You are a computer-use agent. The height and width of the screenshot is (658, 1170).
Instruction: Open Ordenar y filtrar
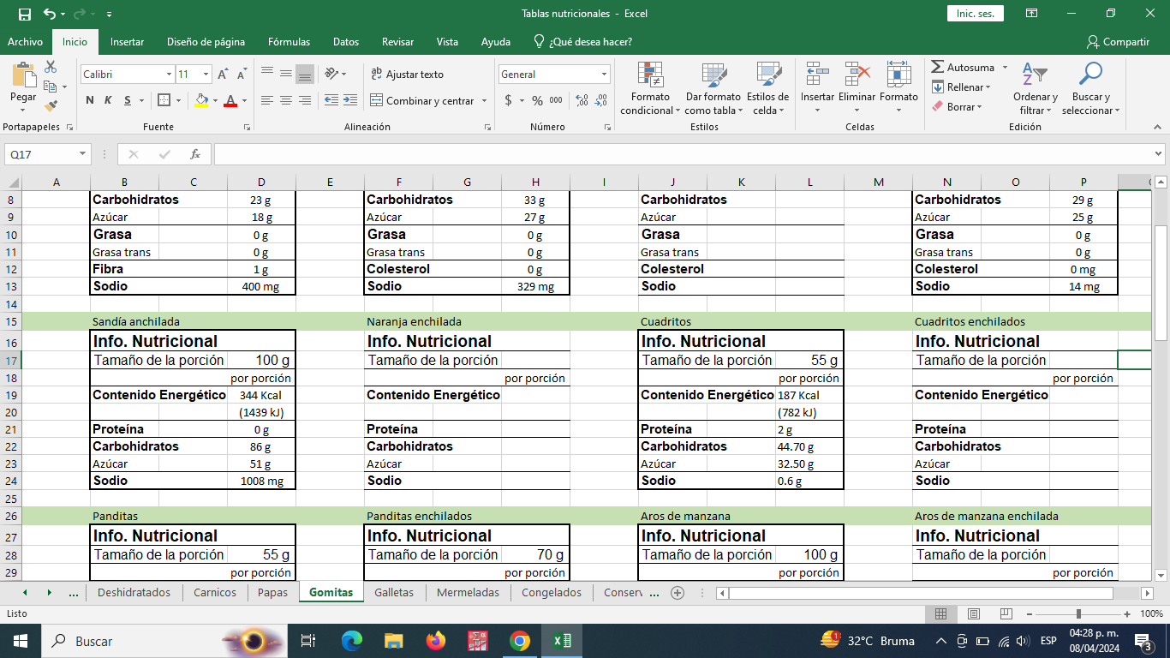[x=1036, y=88]
